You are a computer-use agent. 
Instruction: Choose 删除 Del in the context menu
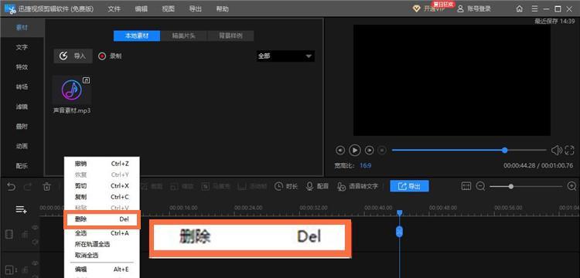[102, 219]
